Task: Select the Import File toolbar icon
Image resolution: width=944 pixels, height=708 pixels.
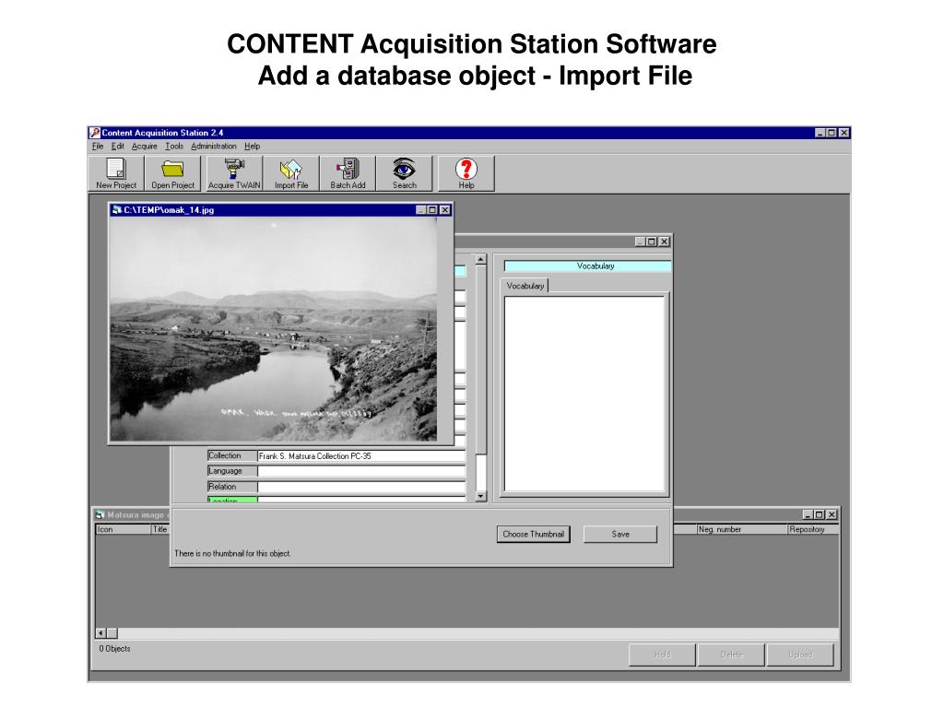Action: [291, 173]
